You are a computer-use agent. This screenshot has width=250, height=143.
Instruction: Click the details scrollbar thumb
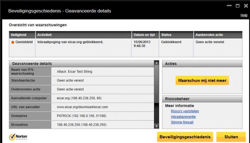(156, 84)
